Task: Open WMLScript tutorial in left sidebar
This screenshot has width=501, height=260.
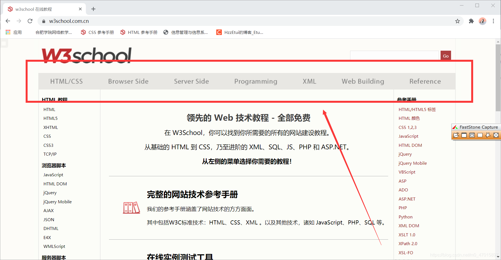Action: (54, 247)
